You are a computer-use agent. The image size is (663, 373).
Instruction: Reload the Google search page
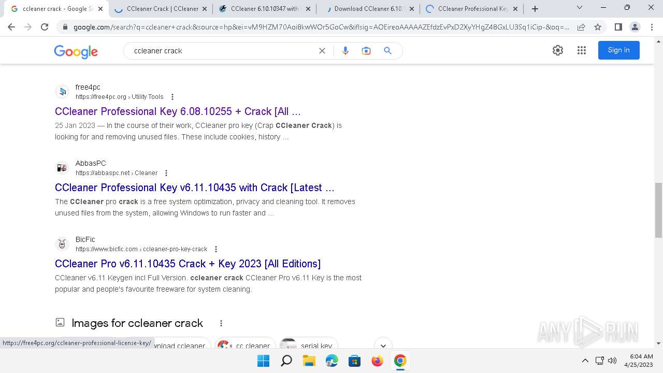click(45, 27)
